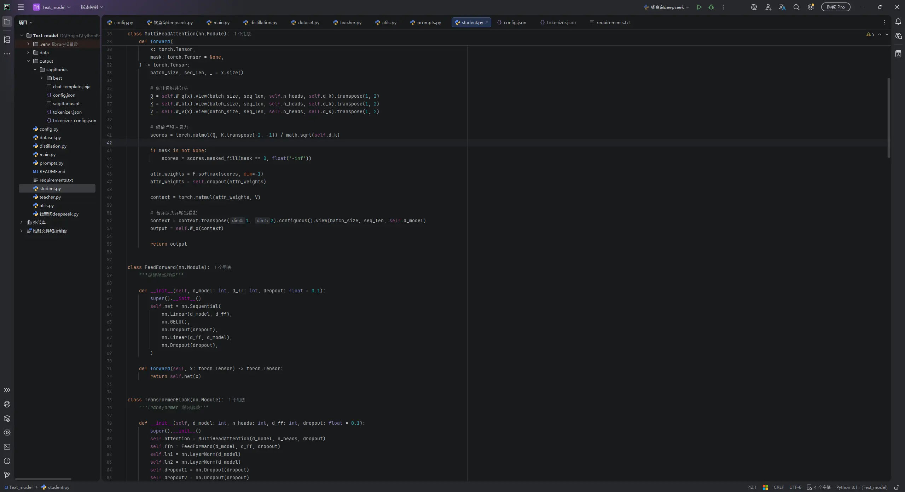Click the 解锁 Pro button

point(835,7)
